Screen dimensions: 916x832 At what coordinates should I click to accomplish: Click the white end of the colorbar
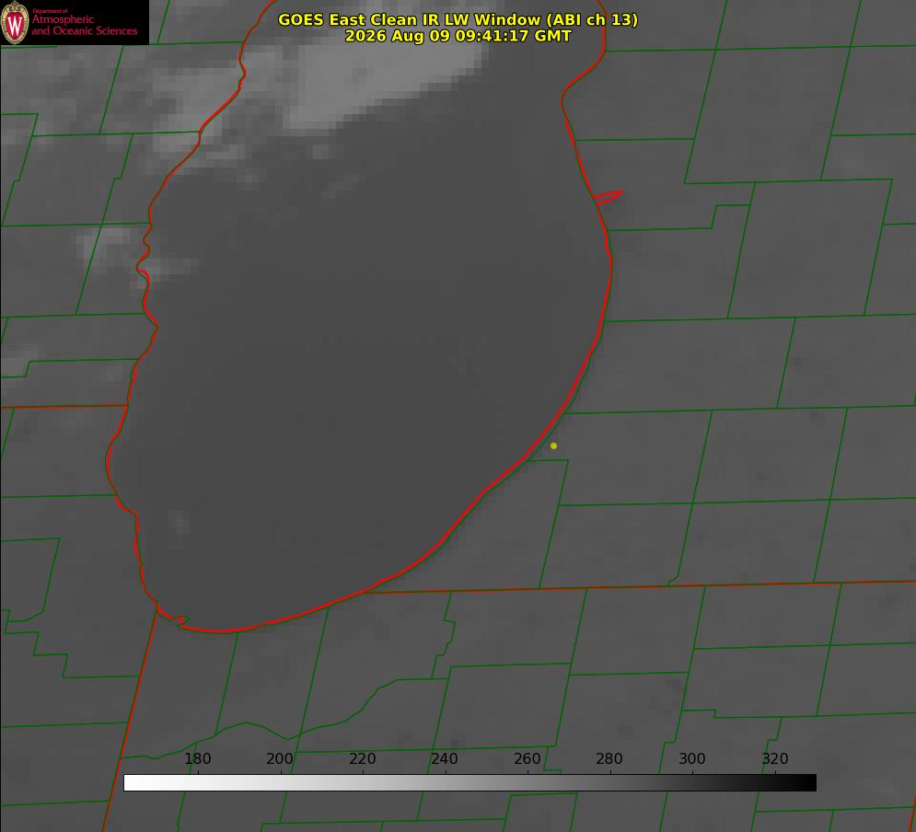134,783
